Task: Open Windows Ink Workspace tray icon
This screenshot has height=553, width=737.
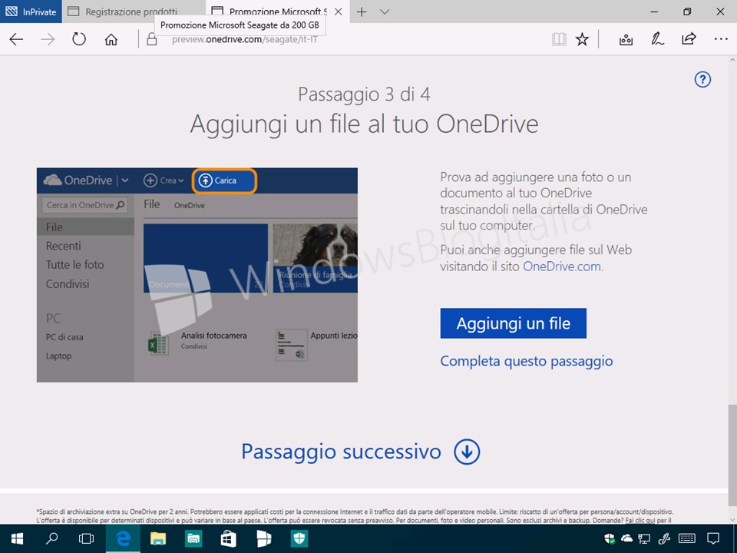Action: pyautogui.click(x=664, y=538)
